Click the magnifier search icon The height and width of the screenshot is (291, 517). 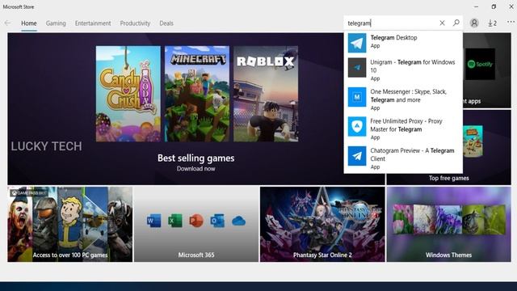point(456,23)
